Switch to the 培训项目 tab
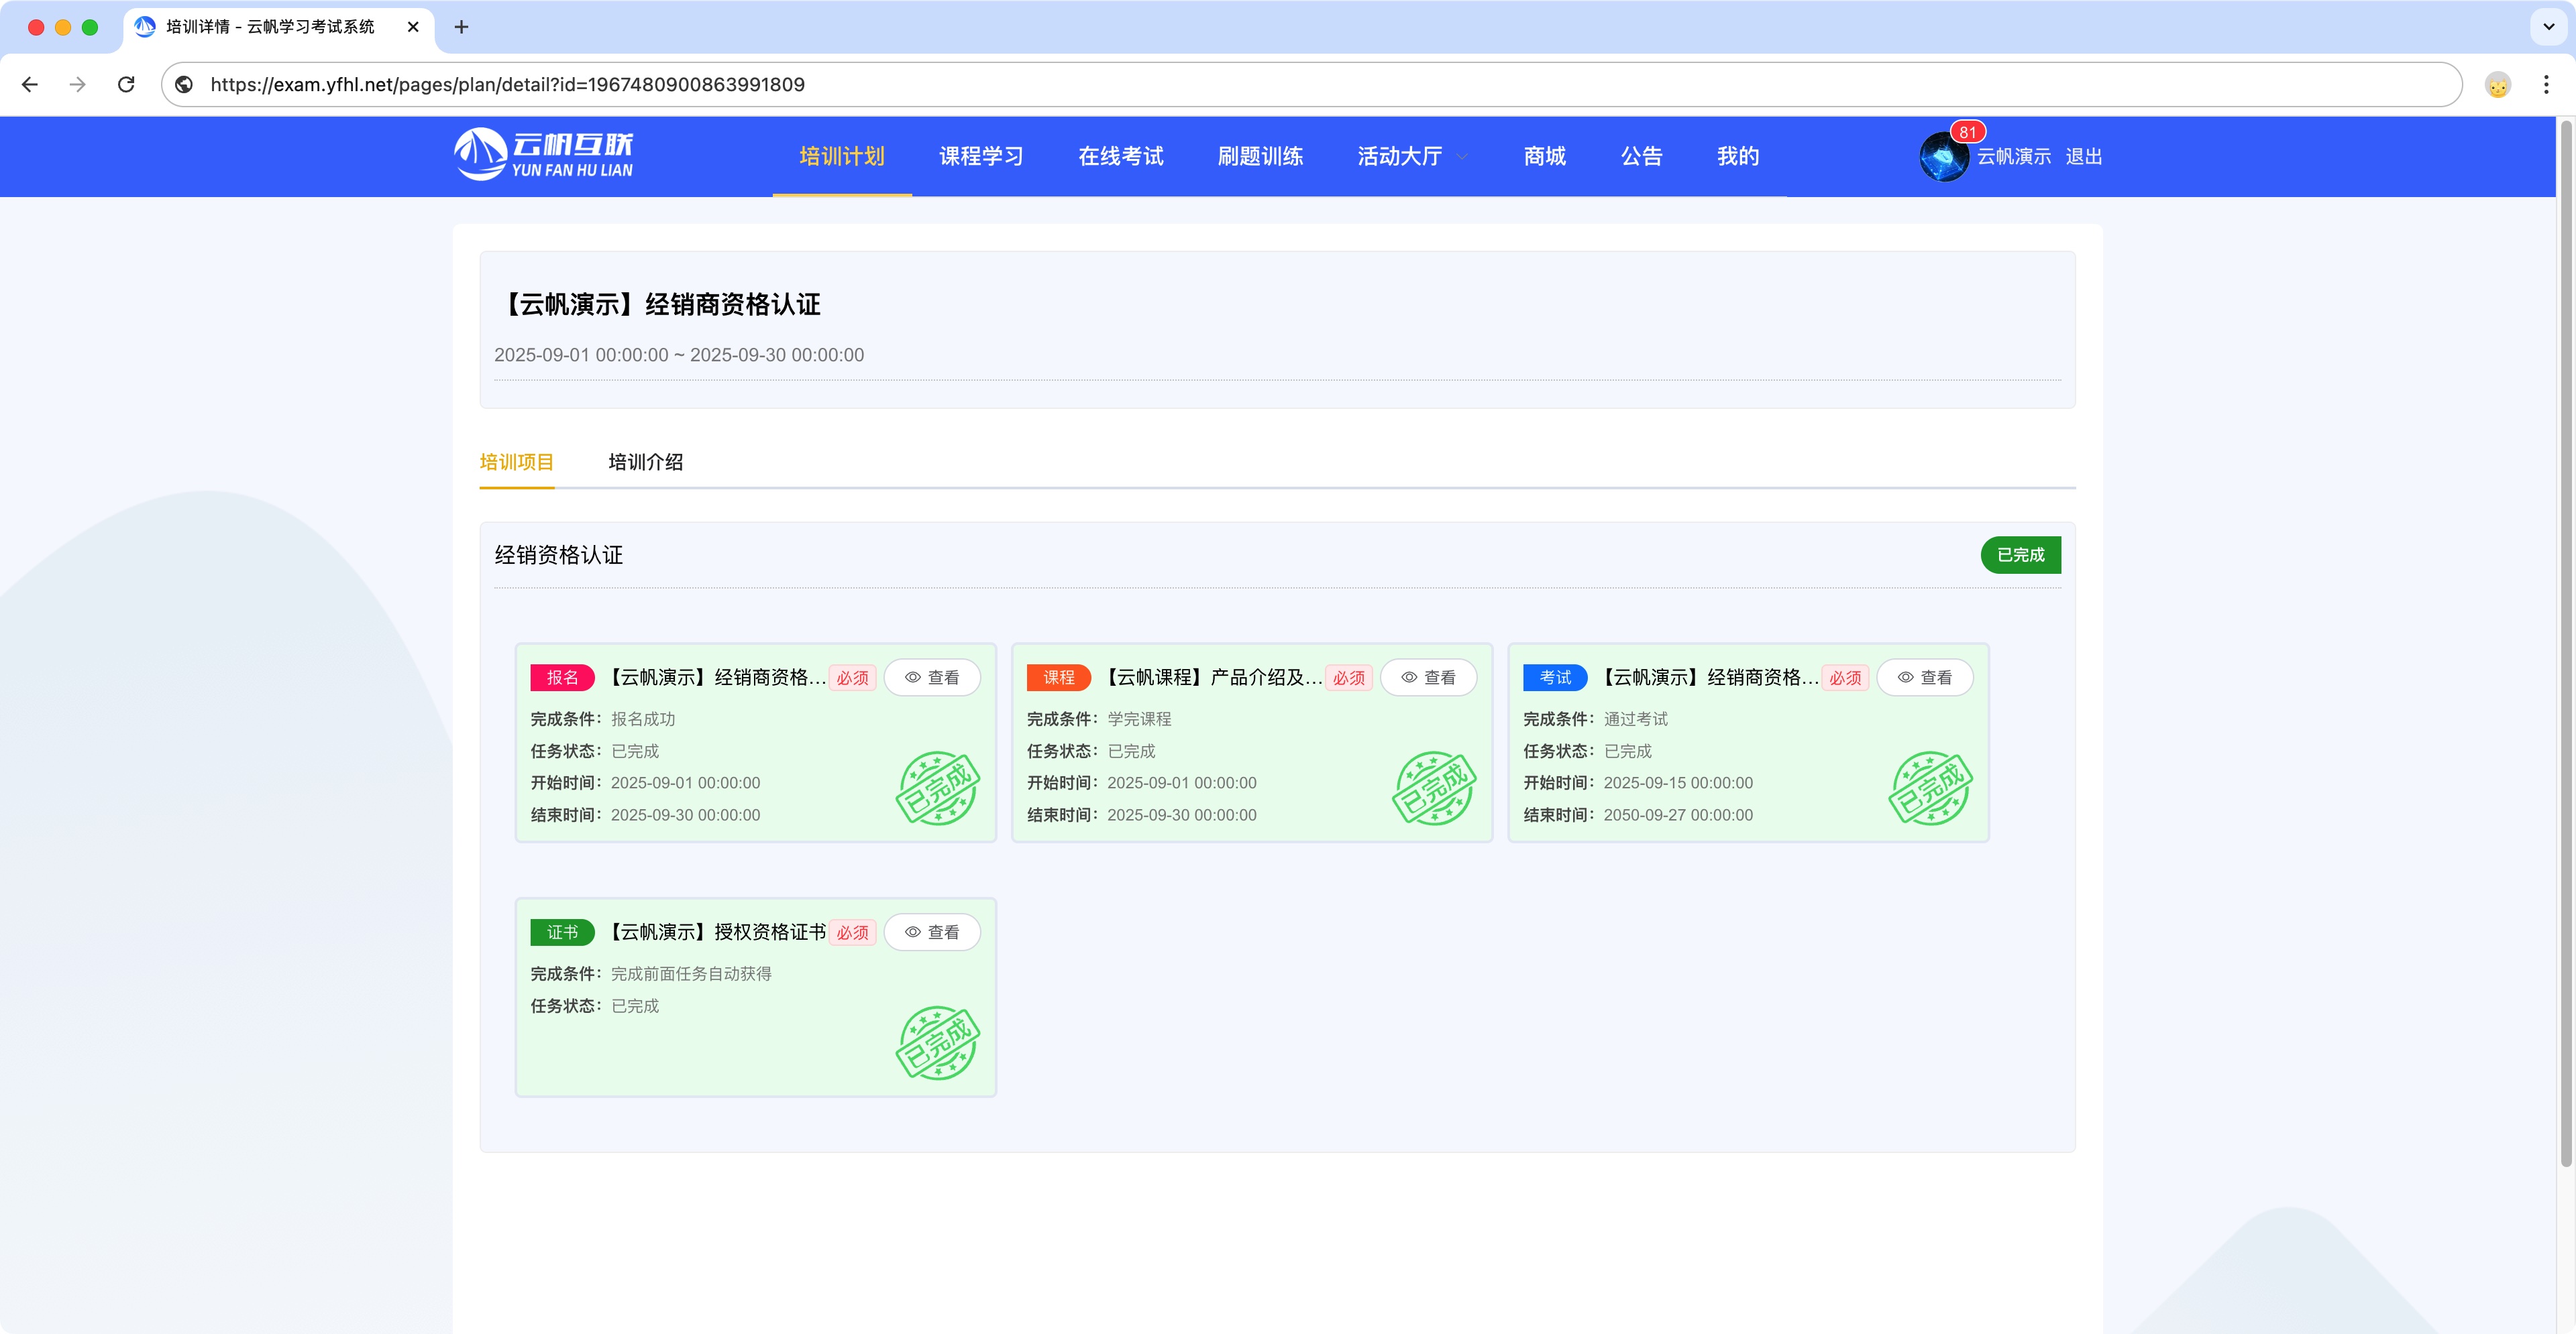This screenshot has width=2576, height=1334. pyautogui.click(x=516, y=462)
